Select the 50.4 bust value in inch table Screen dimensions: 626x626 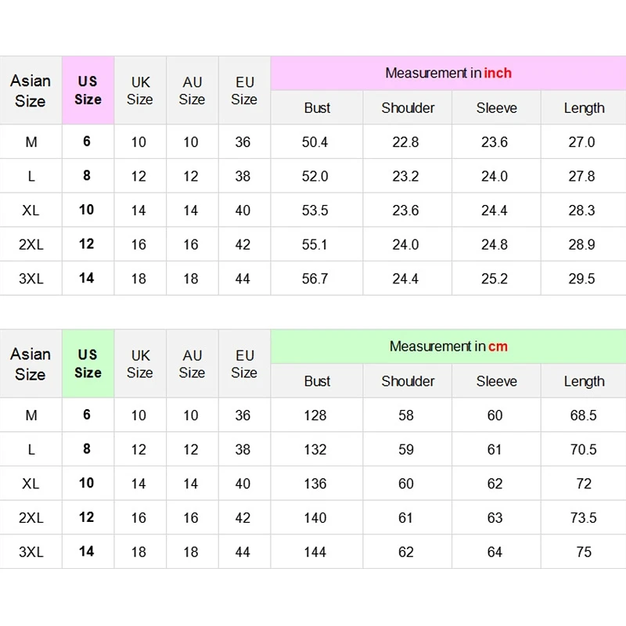(315, 142)
